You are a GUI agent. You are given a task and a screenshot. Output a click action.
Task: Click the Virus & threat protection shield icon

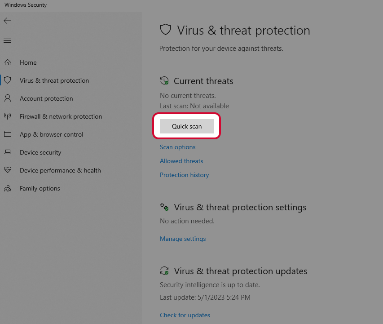[x=8, y=80]
